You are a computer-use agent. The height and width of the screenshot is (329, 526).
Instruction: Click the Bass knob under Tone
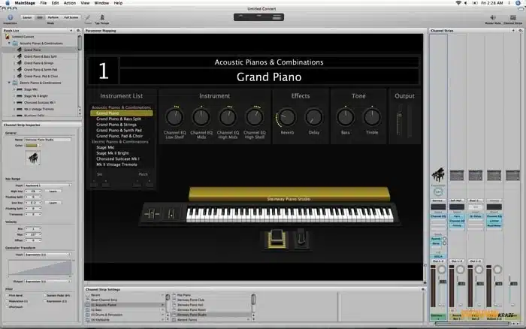click(345, 117)
